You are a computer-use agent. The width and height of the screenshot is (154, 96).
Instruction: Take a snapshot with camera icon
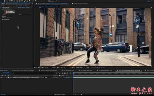(58, 68)
